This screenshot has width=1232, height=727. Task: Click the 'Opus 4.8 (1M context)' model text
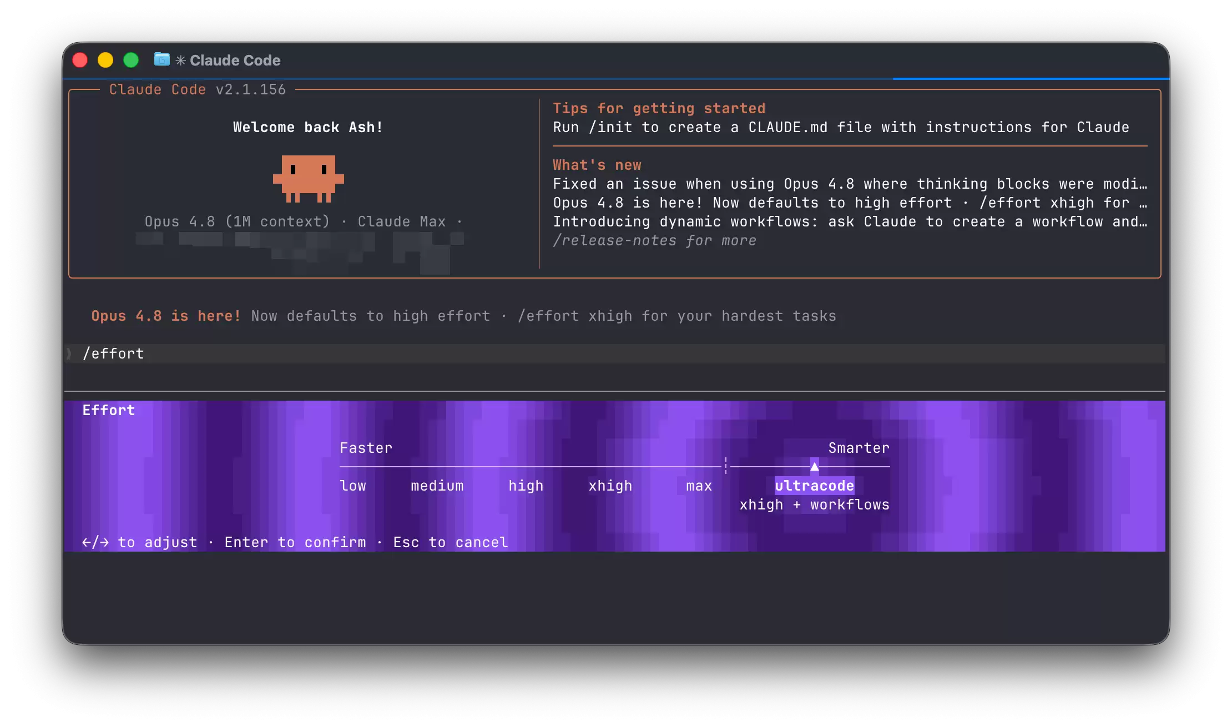[237, 221]
